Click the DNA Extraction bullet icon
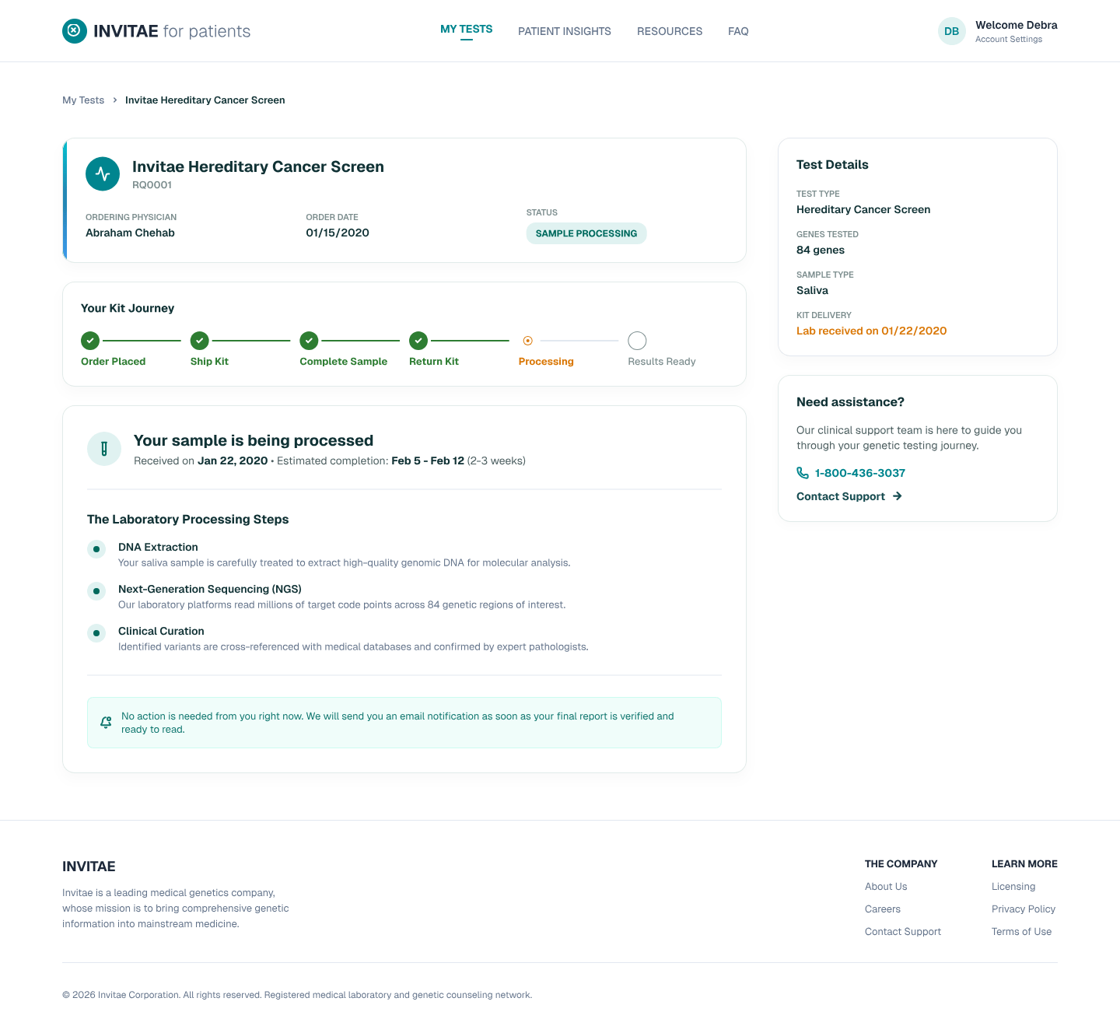Screen dimensions: 1120x1033 96,549
